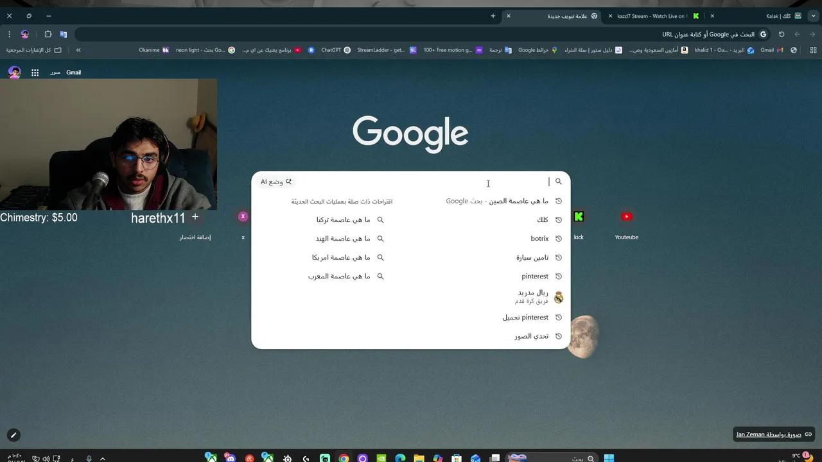
Task: Open the Gmail bookmark in the bookmarks bar
Action: pos(772,50)
